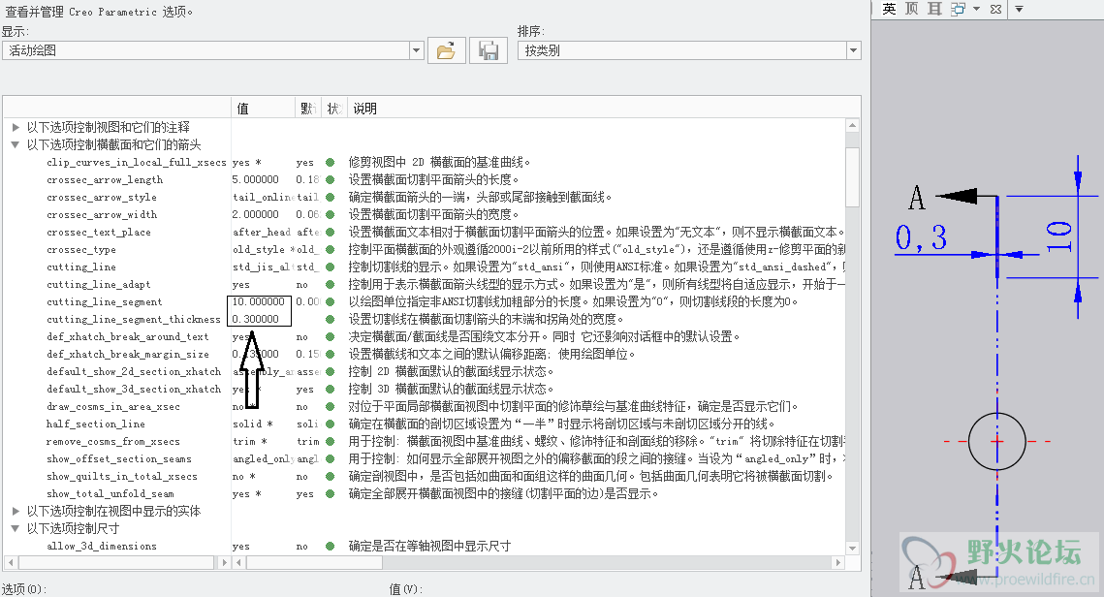Click green status dot for remove_cosms_from_xsecs
This screenshot has width=1104, height=597.
pos(330,441)
